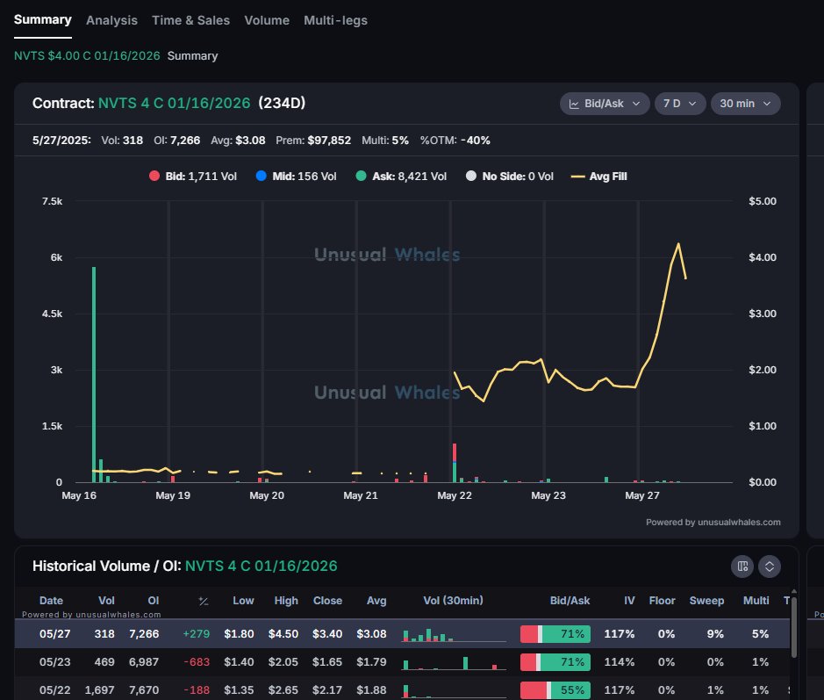The height and width of the screenshot is (700, 824).
Task: Open the Analysis tab
Action: coord(112,20)
